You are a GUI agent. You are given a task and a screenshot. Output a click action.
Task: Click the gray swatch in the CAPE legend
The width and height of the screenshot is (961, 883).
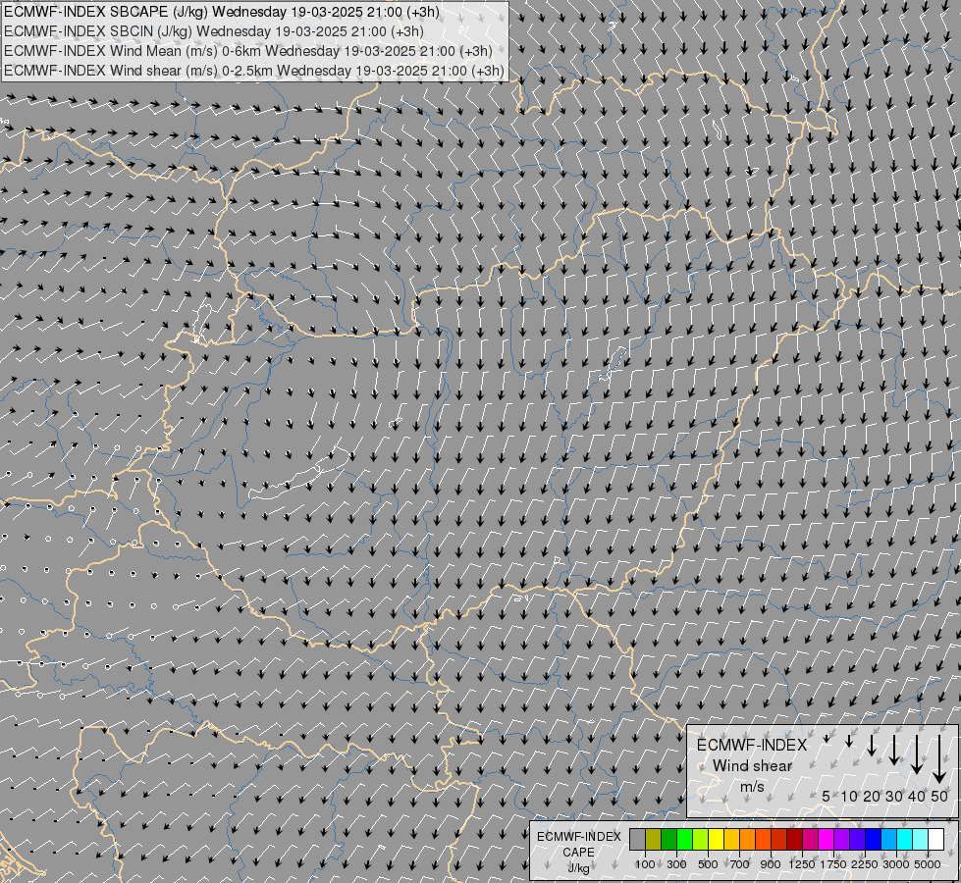[637, 840]
